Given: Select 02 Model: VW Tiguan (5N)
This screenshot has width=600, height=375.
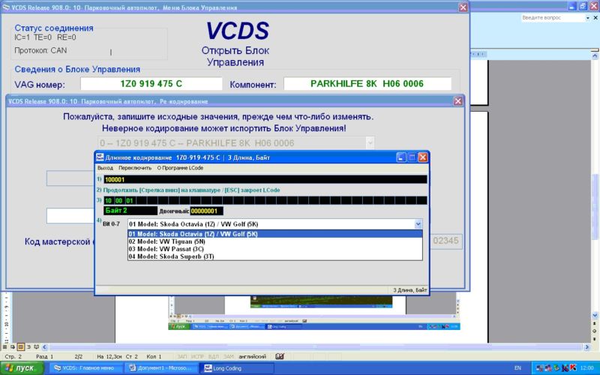Looking at the screenshot, I should click(x=274, y=241).
